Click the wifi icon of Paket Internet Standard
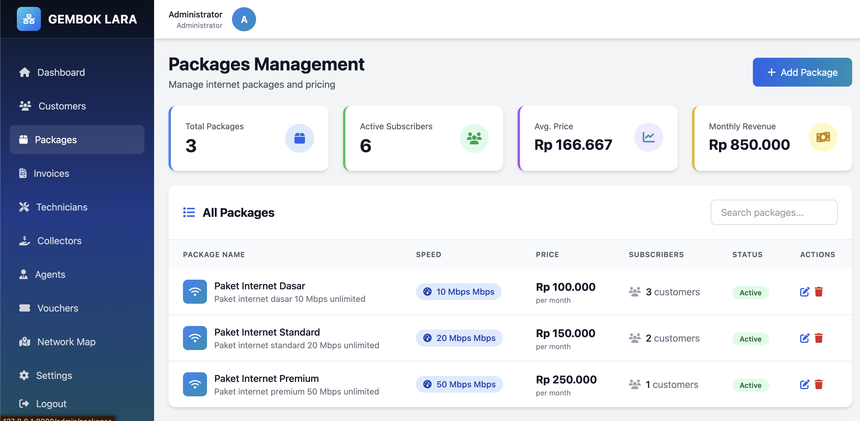Viewport: 860px width, 421px height. tap(195, 338)
